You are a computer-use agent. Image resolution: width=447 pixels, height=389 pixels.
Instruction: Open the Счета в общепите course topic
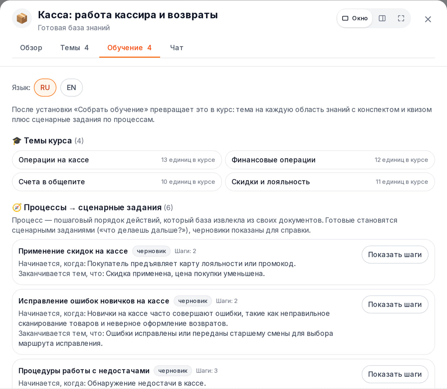tap(117, 182)
